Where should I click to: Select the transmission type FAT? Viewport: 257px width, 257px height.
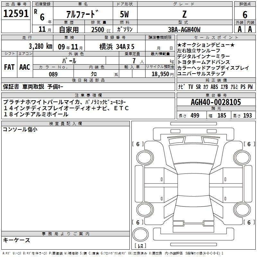pos(9,67)
